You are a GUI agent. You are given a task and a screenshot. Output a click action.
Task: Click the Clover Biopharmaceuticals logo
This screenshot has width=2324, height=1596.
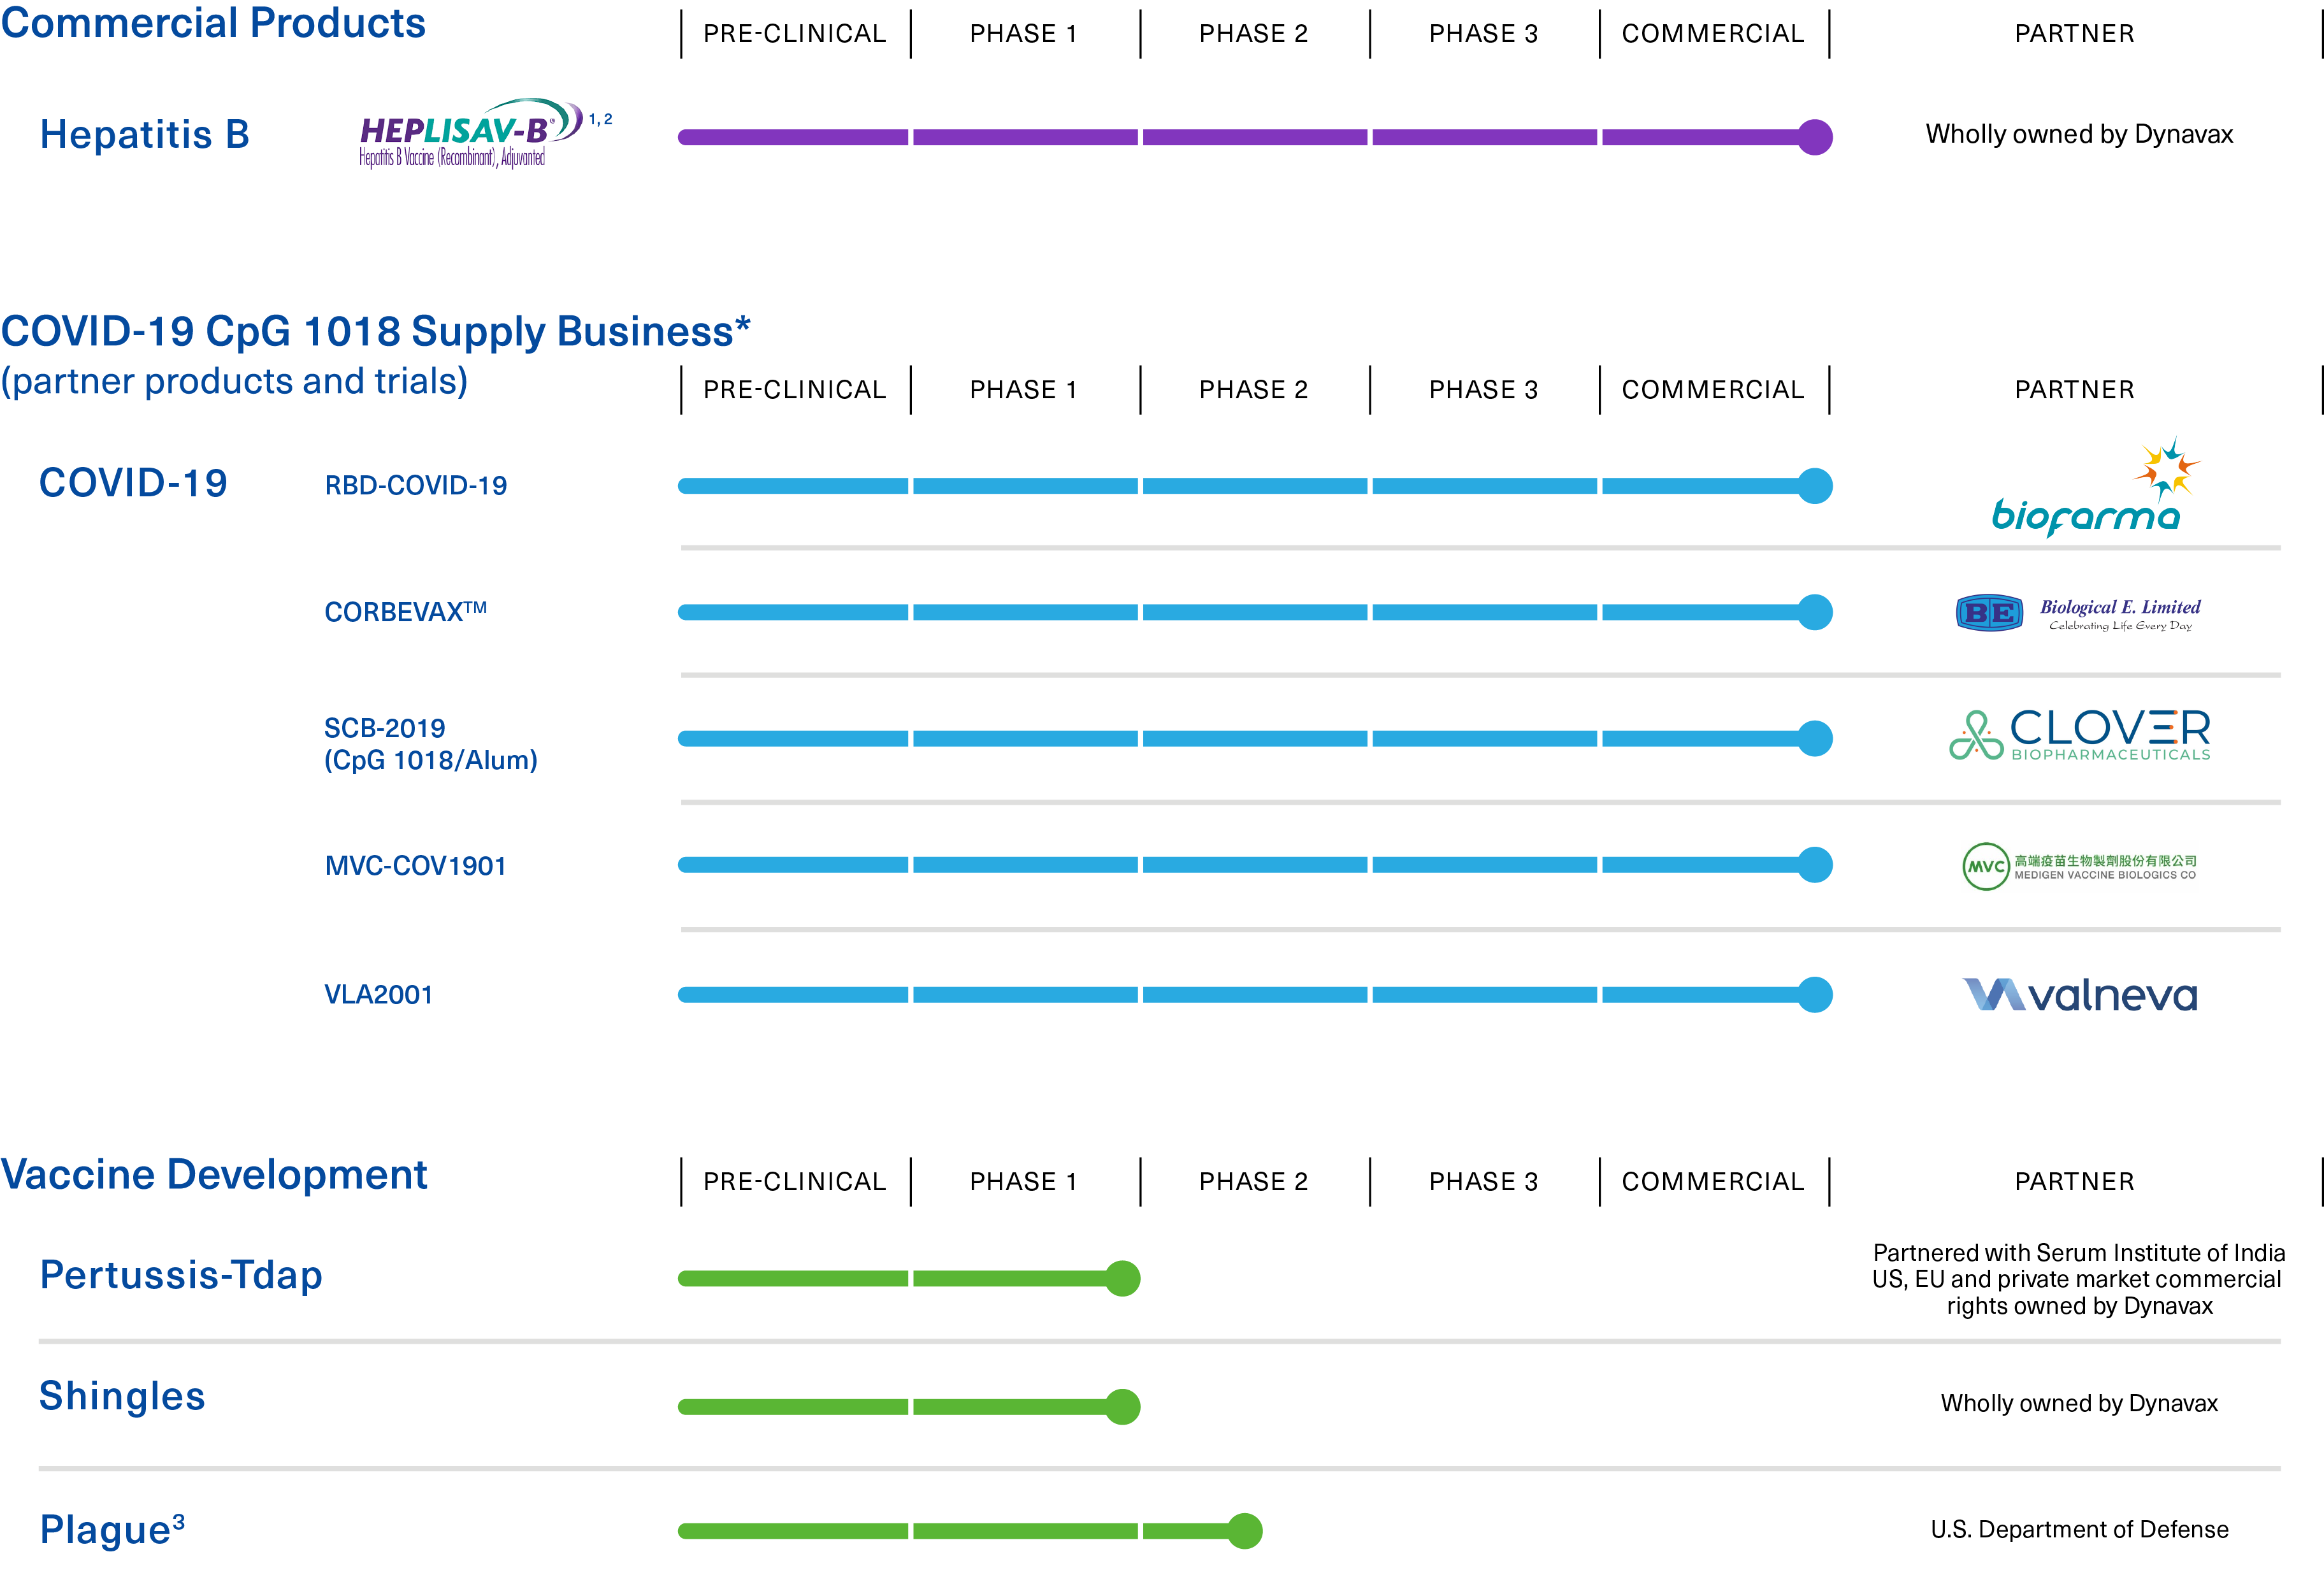pos(2079,735)
